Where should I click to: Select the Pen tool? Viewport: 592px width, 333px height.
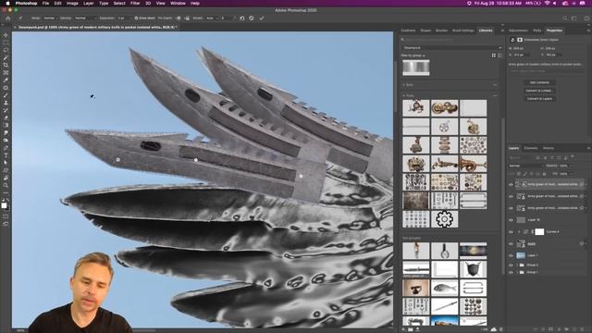pos(6,148)
